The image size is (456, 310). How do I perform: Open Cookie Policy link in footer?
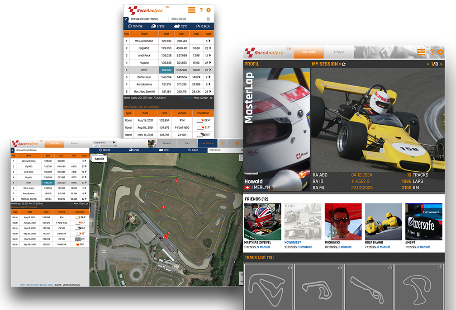coord(47,285)
